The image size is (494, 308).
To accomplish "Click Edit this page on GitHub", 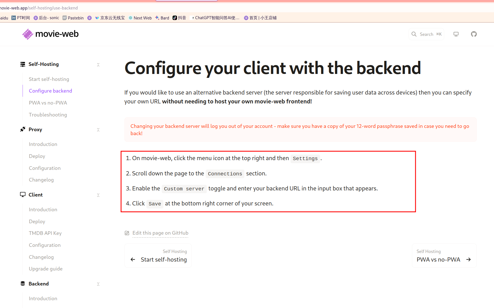I will [x=160, y=233].
